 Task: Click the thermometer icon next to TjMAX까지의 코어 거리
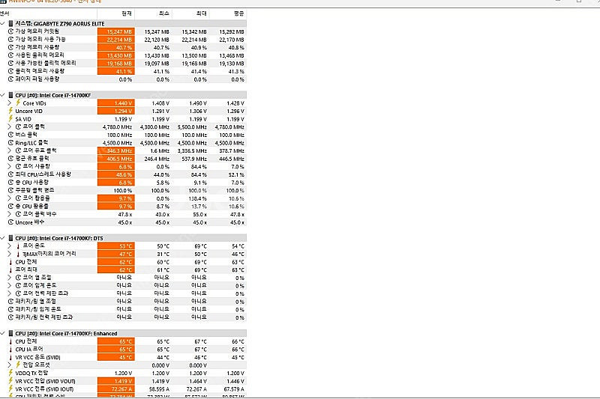[x=18, y=254]
